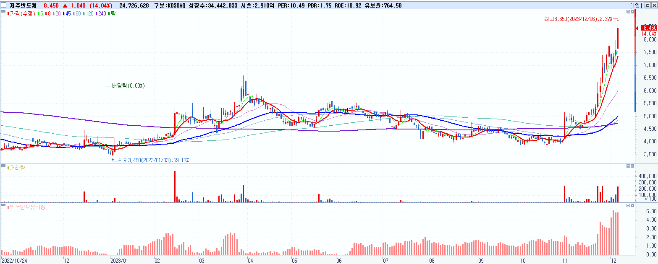Click the PER:10.49 value
The height and width of the screenshot is (264, 658).
click(x=291, y=5)
